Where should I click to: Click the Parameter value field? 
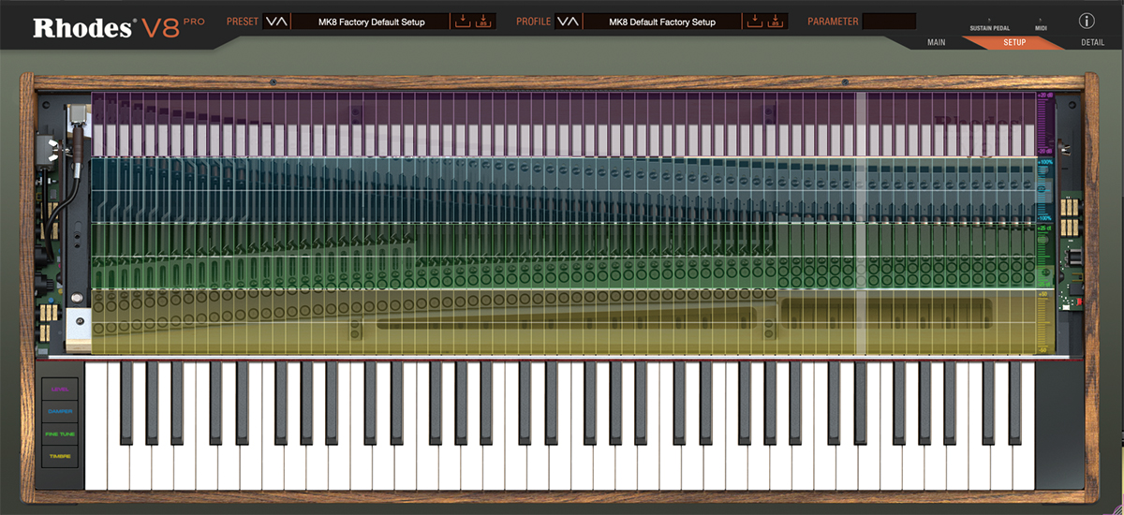(x=889, y=22)
